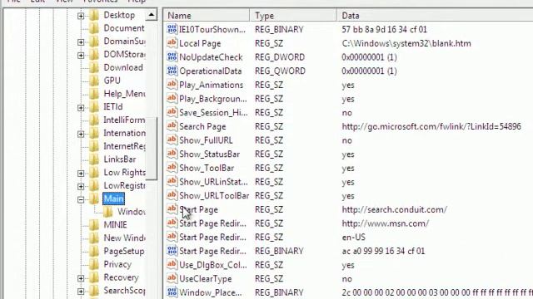Select the Search Page value name
This screenshot has width=533, height=299.
202,126
